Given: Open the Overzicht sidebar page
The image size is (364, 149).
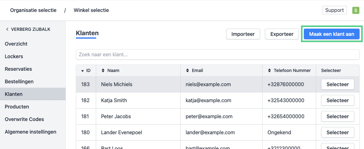Looking at the screenshot, I should coord(16,44).
